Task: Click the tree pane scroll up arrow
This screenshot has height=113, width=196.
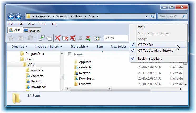Action: coord(62,53)
